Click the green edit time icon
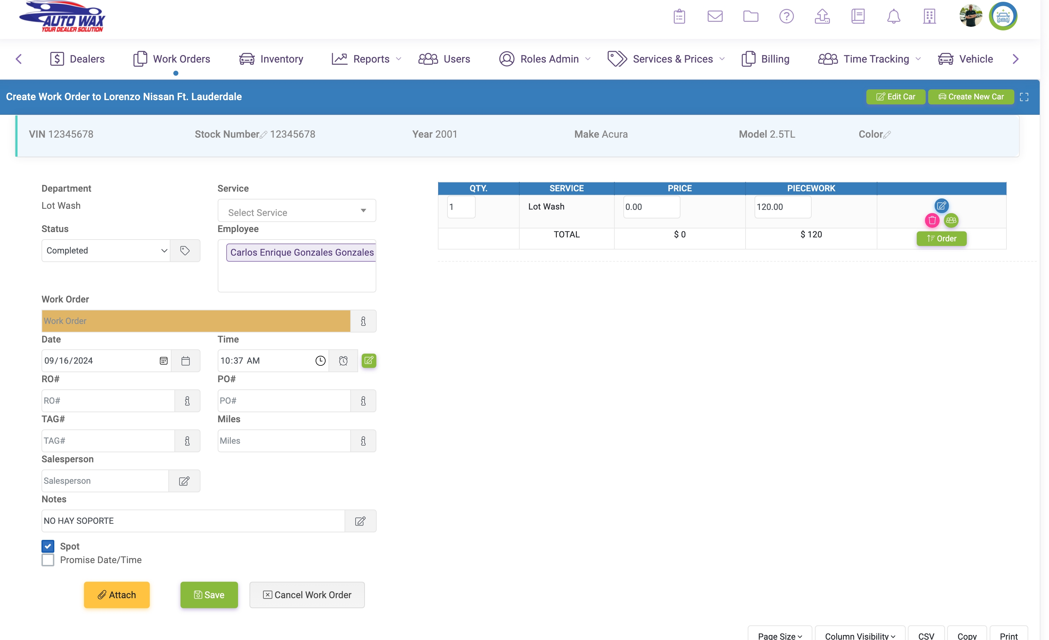 [369, 361]
